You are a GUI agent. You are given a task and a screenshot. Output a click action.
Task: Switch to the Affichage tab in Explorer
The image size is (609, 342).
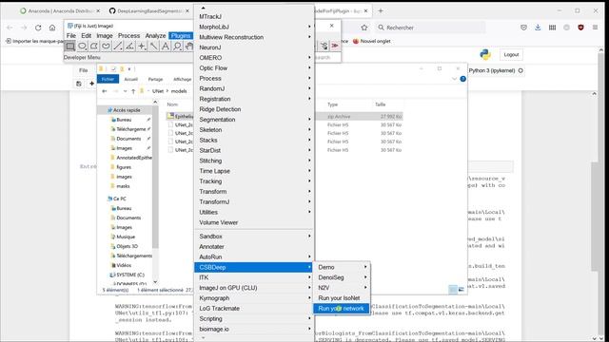tap(182, 79)
